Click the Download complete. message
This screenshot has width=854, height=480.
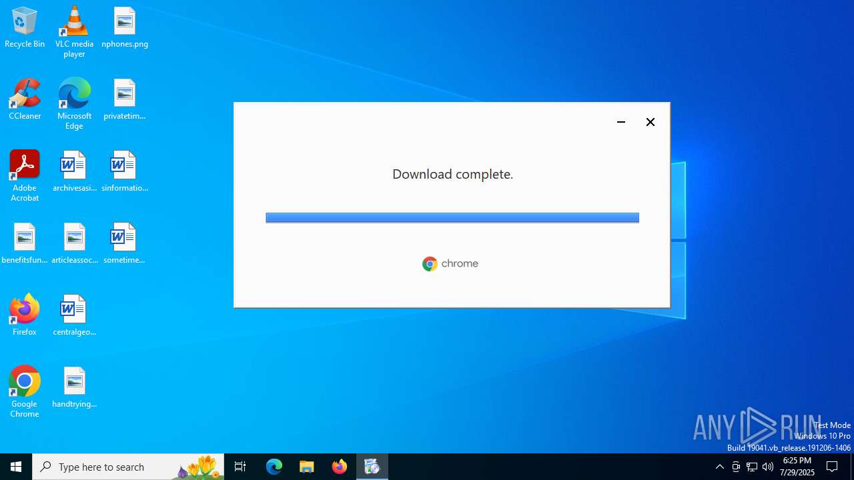452,174
